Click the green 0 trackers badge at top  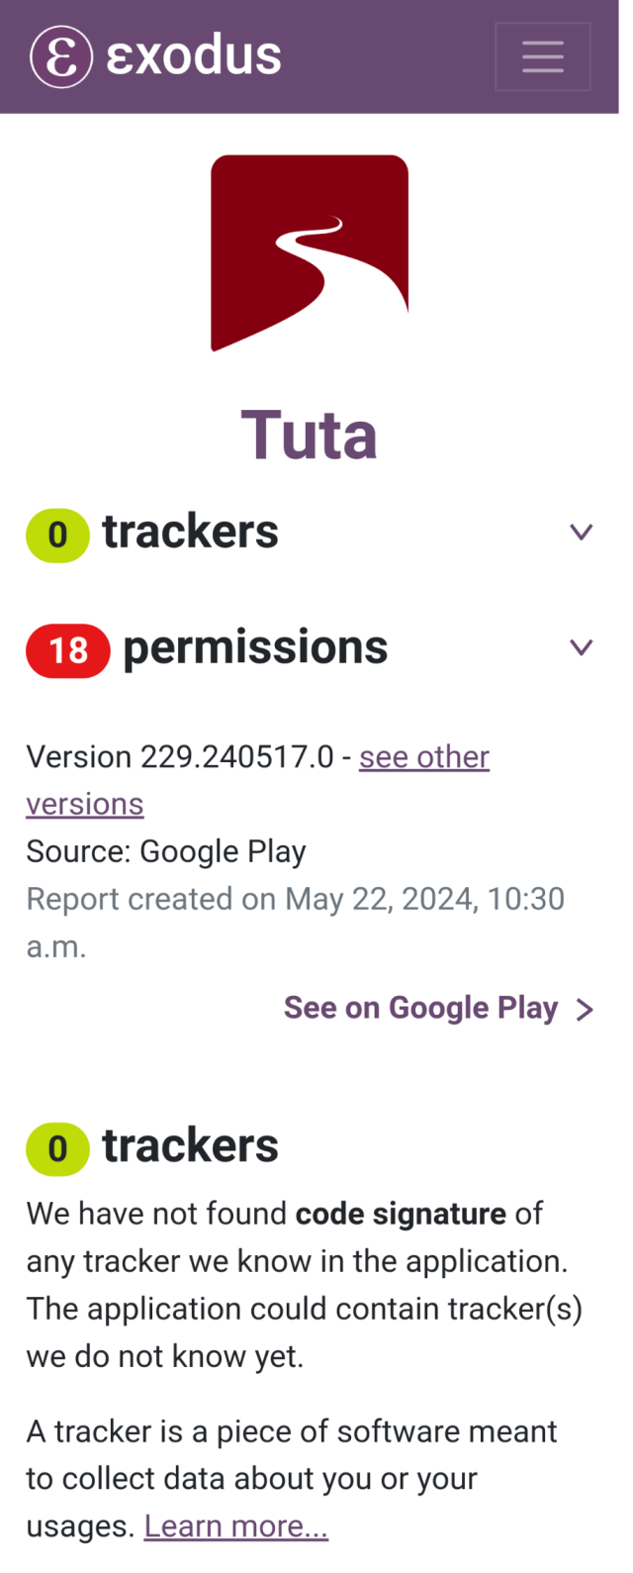tap(57, 535)
